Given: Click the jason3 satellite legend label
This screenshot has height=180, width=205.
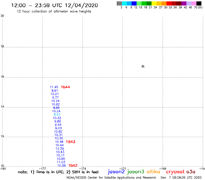Looking at the screenshot, I should click(136, 172).
